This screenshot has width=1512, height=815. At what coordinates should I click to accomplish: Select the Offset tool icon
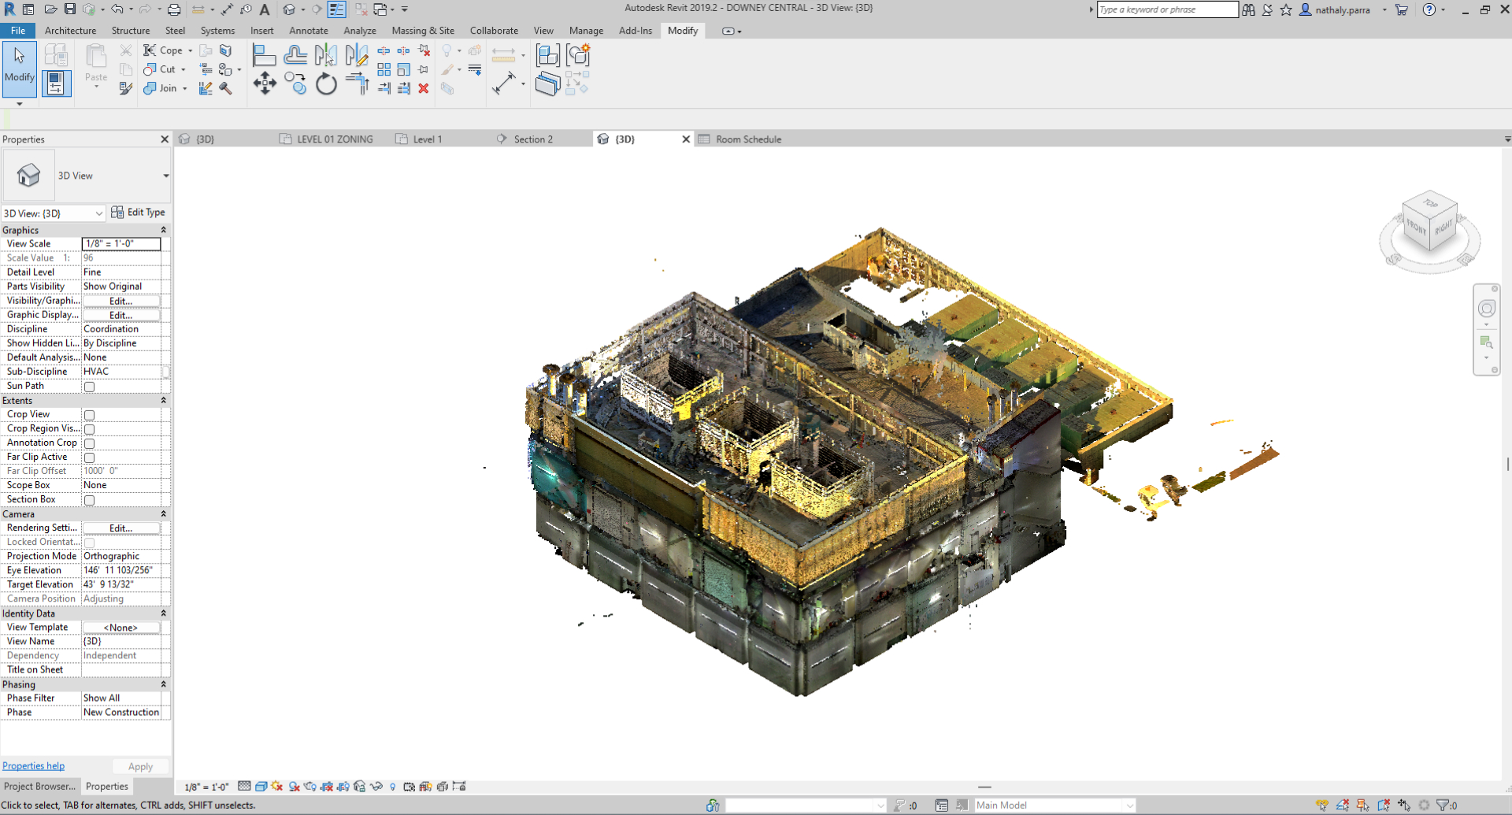(295, 55)
